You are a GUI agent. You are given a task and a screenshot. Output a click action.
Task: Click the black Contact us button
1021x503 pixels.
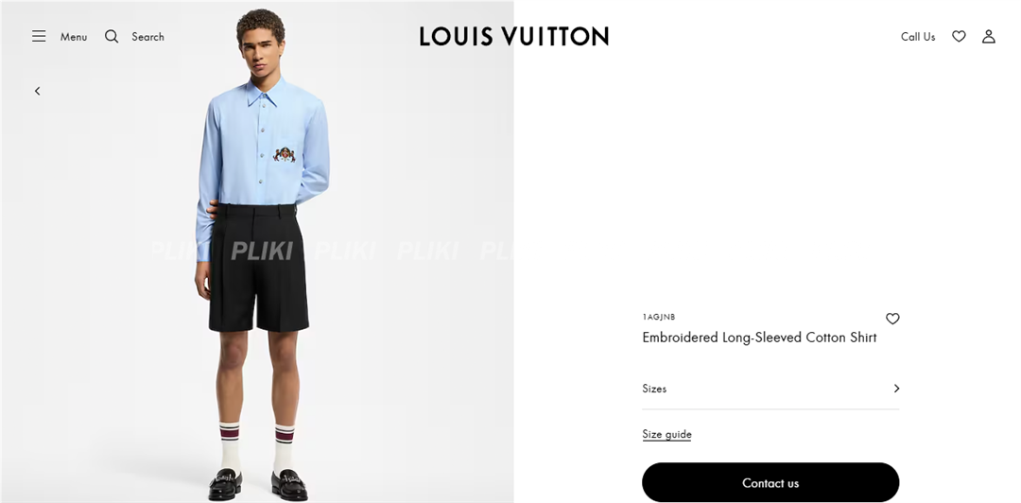[x=770, y=483]
